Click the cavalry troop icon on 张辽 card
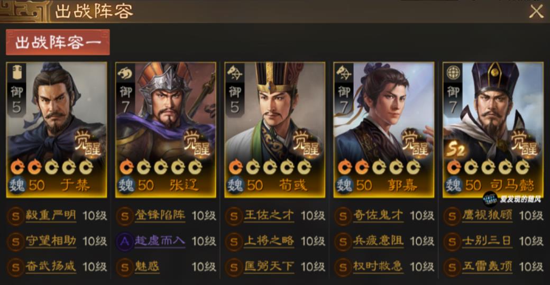Screen dimensions: 550x285 125,73
